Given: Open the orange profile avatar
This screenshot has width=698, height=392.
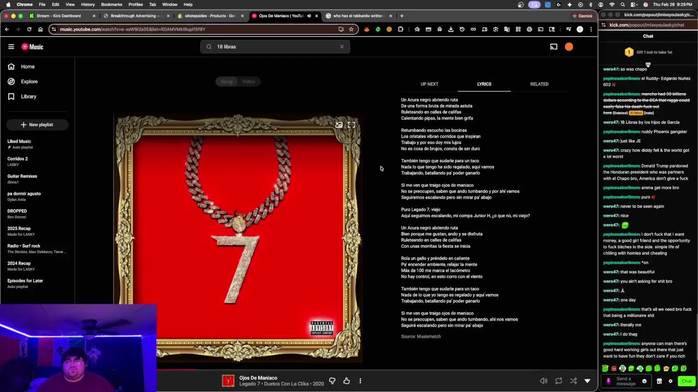Looking at the screenshot, I should 569,47.
